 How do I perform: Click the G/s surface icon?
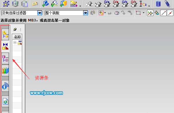[107, 4]
